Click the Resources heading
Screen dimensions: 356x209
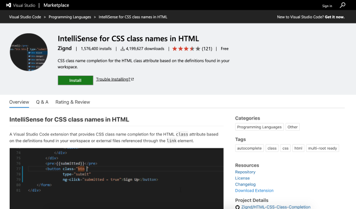click(x=247, y=165)
